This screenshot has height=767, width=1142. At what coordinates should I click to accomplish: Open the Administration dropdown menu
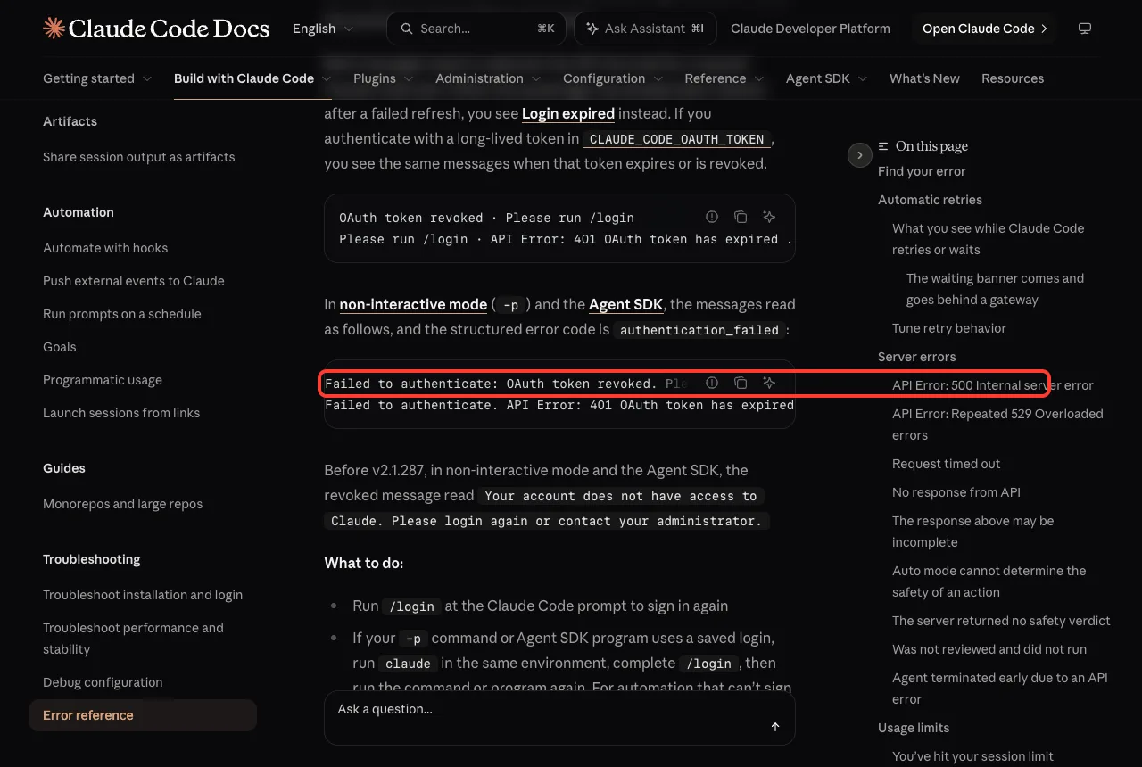(488, 78)
